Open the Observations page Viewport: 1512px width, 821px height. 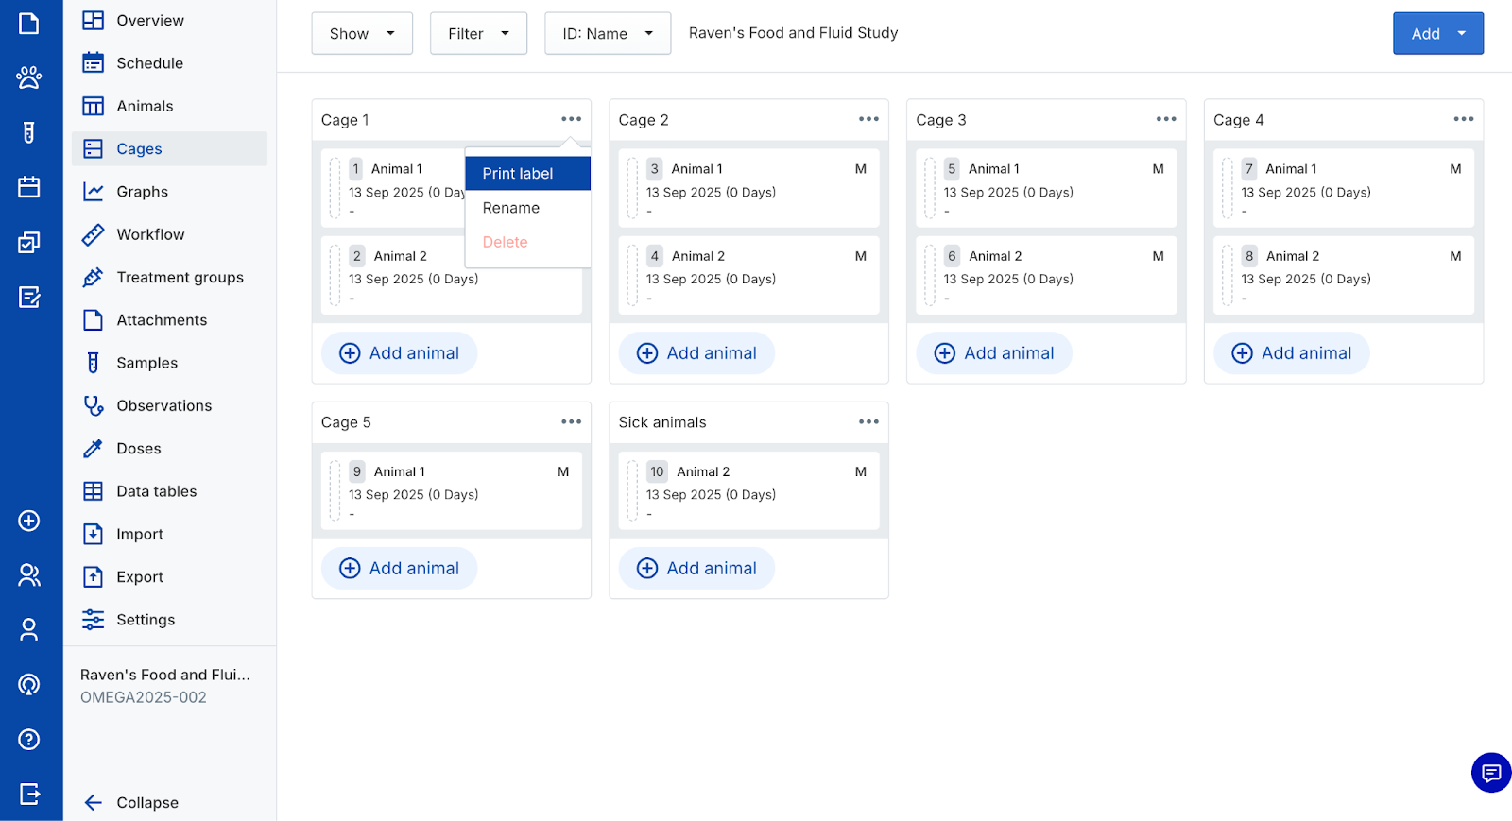click(163, 406)
